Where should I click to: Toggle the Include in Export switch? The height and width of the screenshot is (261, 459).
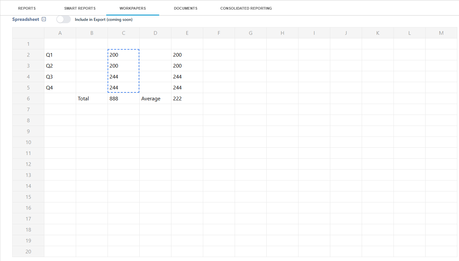[64, 19]
